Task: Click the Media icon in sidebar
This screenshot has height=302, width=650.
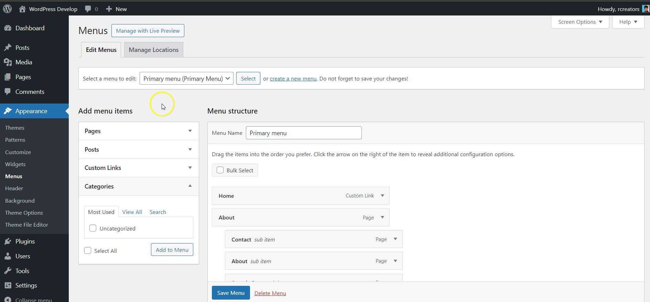Action: point(8,62)
